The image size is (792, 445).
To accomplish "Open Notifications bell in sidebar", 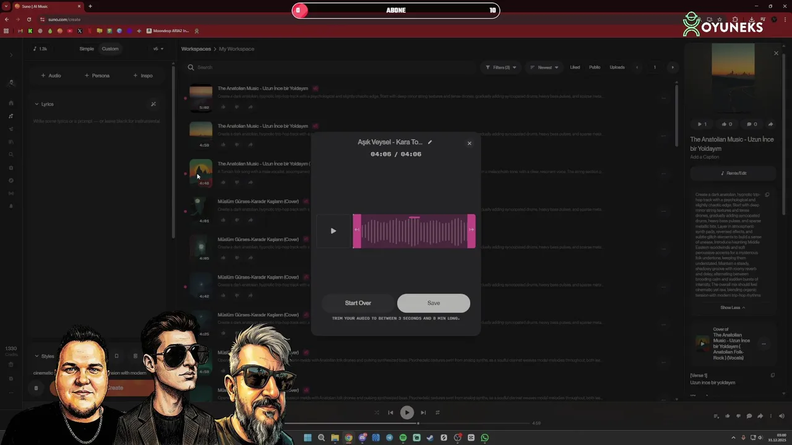I will coord(11,206).
